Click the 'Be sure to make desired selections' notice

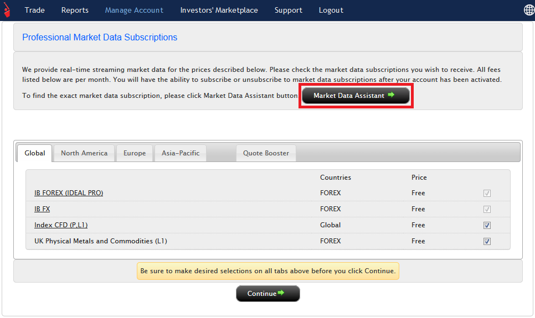(x=268, y=271)
